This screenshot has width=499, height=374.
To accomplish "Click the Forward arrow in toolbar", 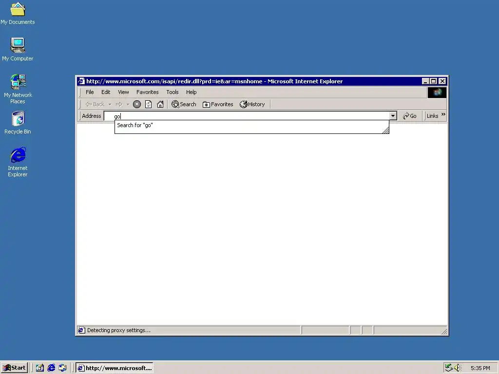I will tap(119, 104).
